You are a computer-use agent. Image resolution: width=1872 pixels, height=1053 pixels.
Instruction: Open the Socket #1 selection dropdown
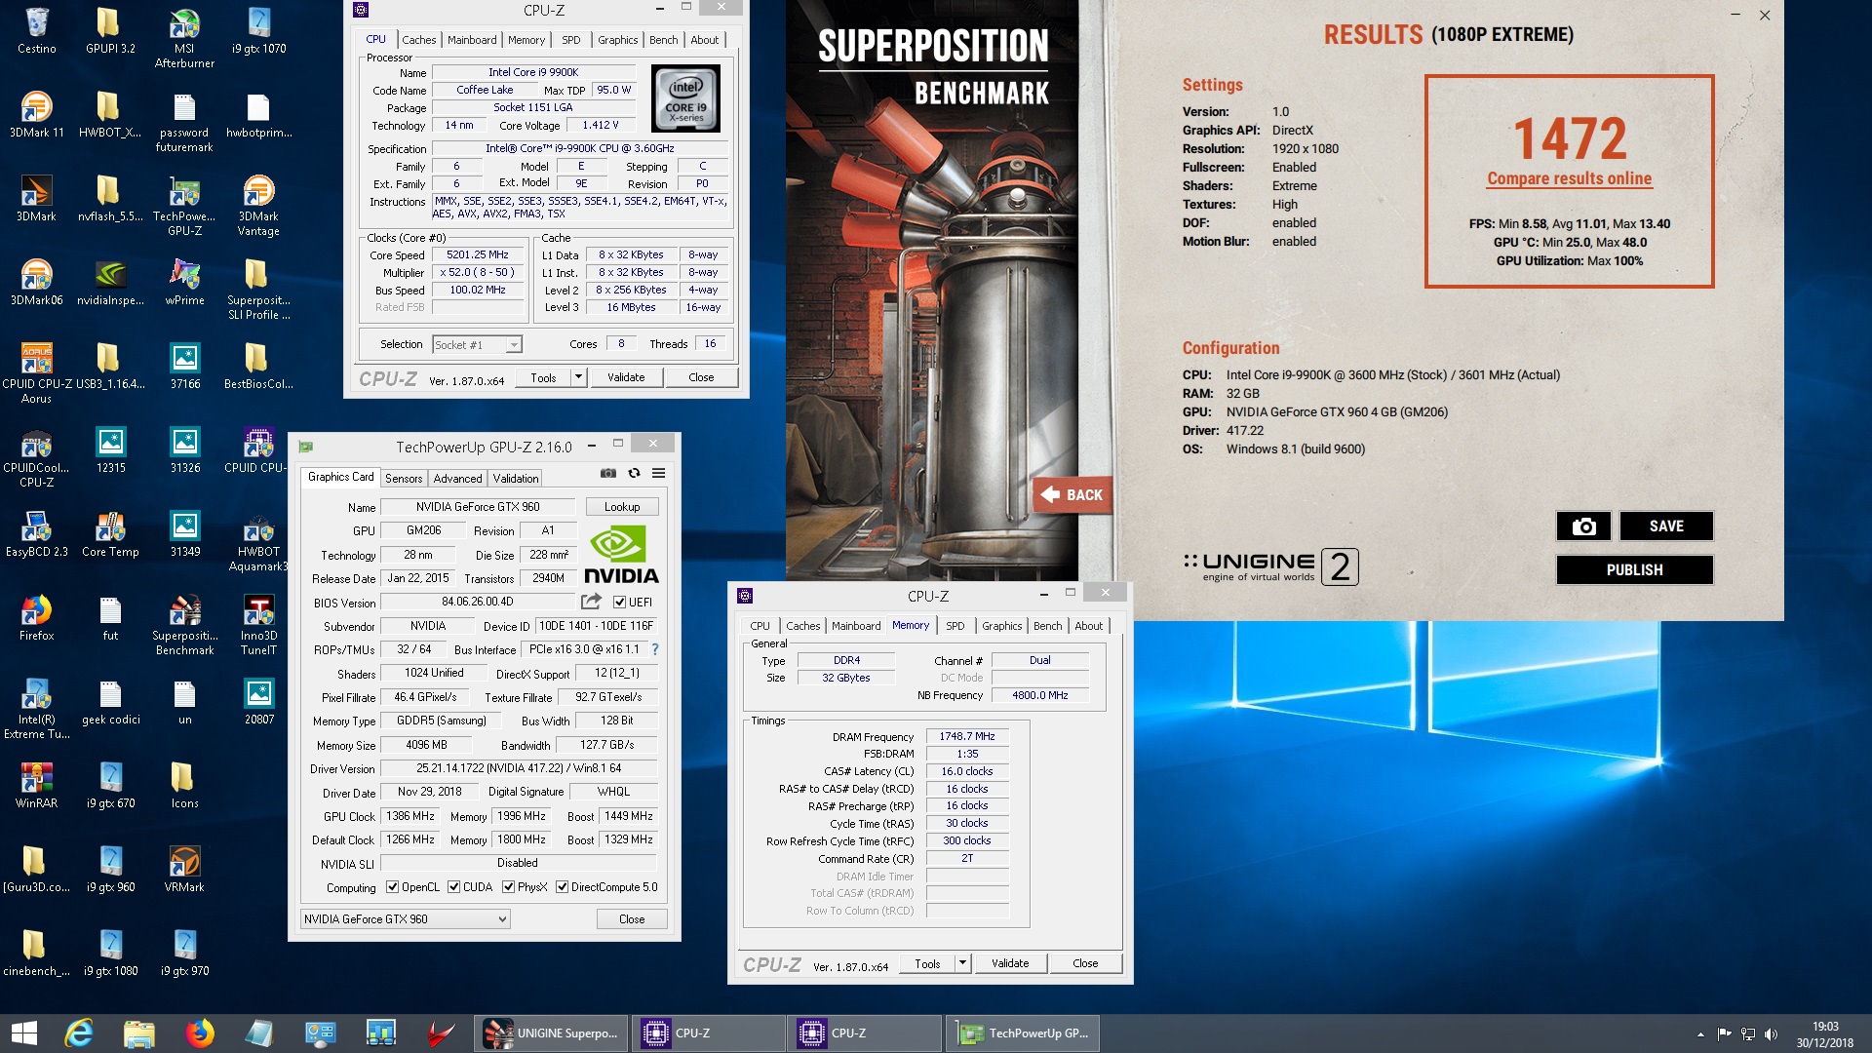477,344
